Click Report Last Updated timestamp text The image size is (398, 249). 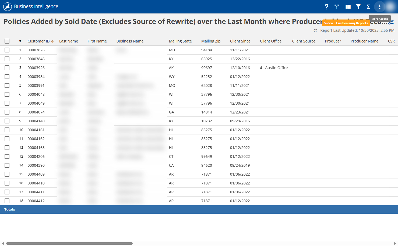click(x=357, y=31)
